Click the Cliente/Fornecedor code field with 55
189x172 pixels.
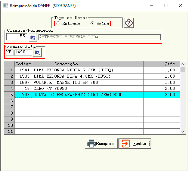point(17,37)
